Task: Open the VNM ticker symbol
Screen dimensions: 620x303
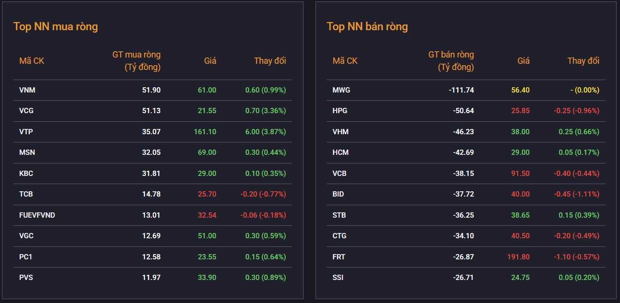Action: (x=27, y=90)
